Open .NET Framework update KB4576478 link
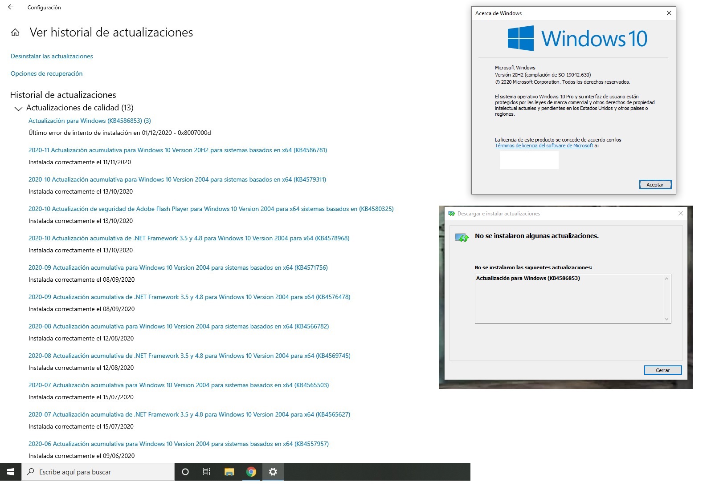 click(189, 297)
